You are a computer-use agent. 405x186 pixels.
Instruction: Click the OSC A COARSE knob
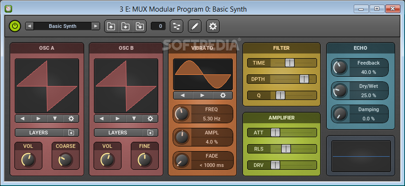pos(66,159)
